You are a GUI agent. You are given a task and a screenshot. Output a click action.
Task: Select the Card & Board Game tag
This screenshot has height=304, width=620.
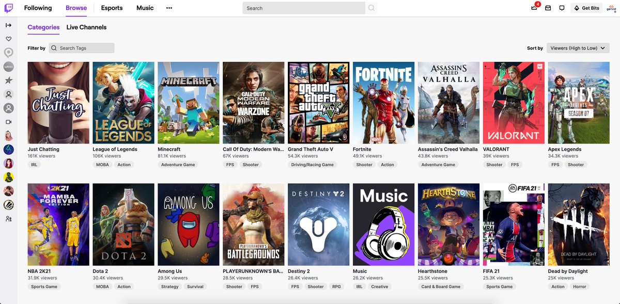point(441,286)
